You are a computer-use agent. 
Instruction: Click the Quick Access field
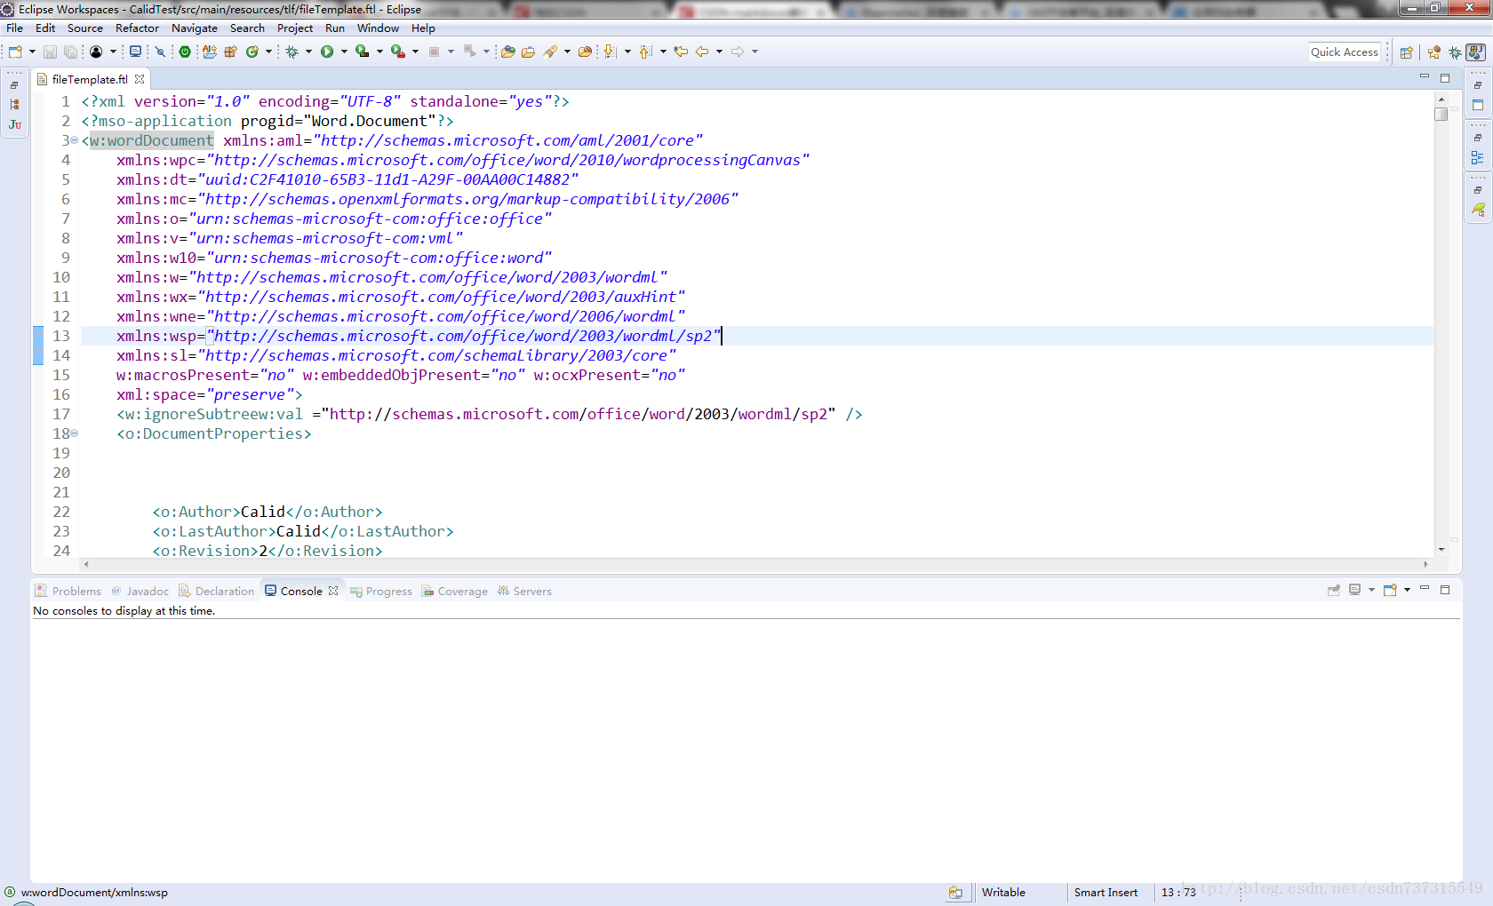(1345, 52)
